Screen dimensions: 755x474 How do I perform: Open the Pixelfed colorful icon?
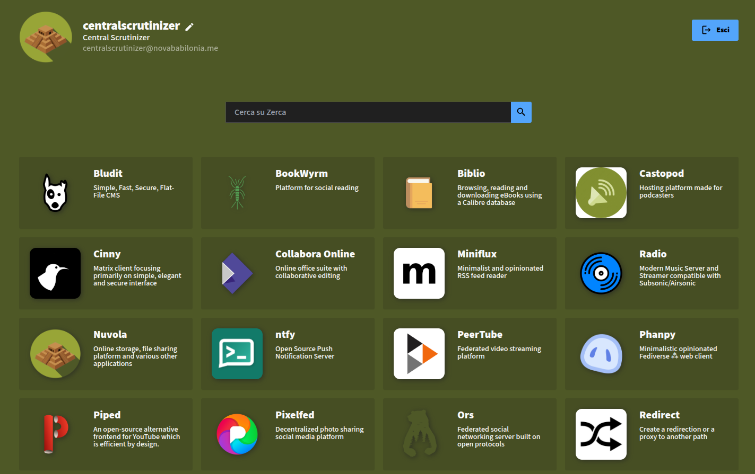coord(237,434)
